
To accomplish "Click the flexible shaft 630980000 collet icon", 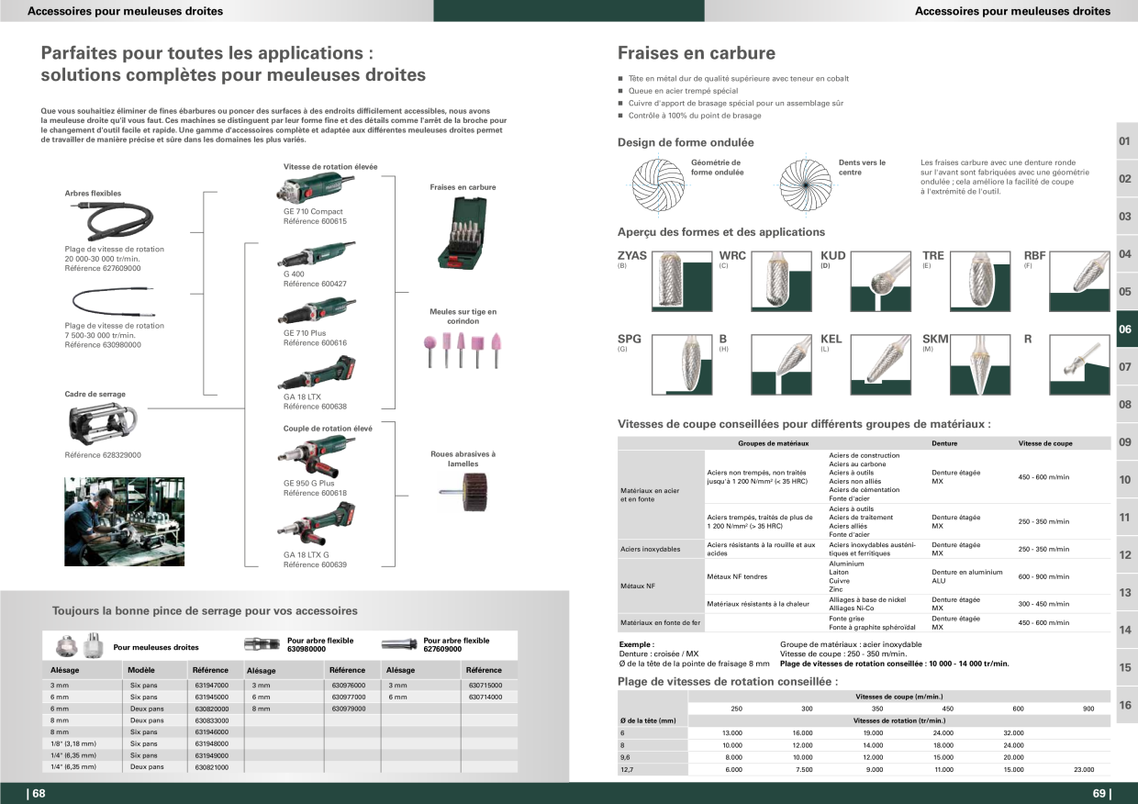I will point(262,644).
